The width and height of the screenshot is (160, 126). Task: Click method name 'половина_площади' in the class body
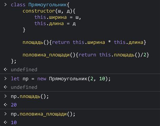[46, 55]
